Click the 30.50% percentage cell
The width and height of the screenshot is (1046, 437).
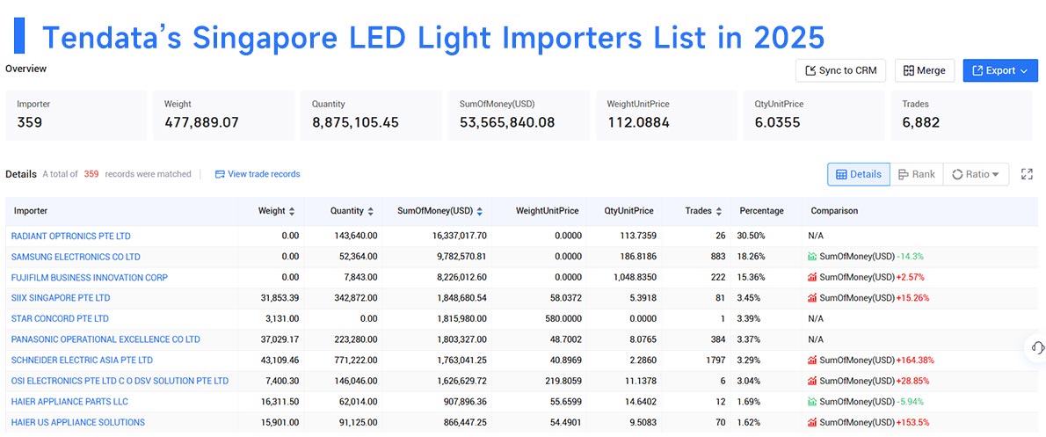pos(752,237)
